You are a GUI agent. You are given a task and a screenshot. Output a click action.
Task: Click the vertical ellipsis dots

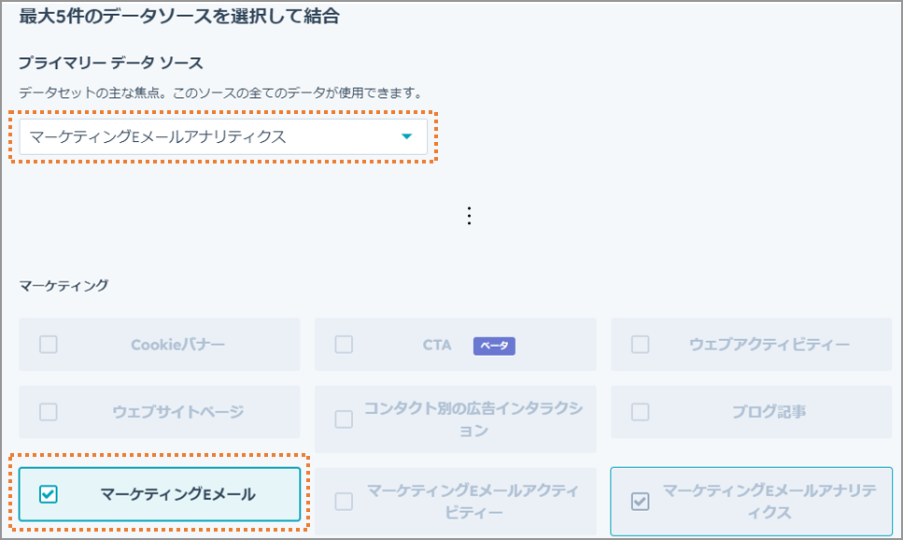point(470,216)
